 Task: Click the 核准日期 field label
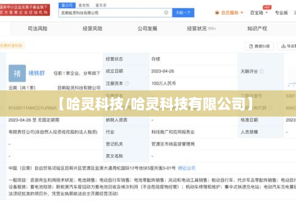[249, 120]
